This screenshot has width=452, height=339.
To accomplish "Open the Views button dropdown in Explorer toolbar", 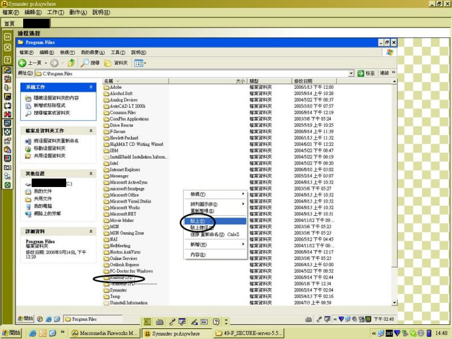I will (145, 63).
